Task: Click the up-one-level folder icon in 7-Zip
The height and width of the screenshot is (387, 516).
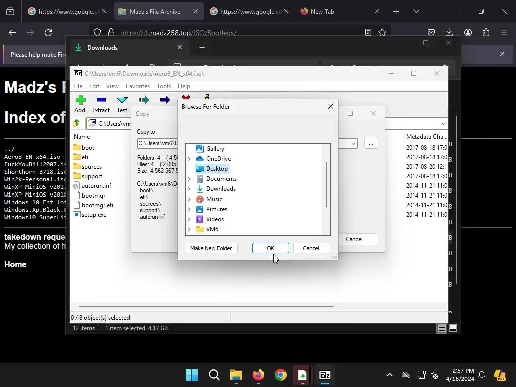Action: click(77, 123)
